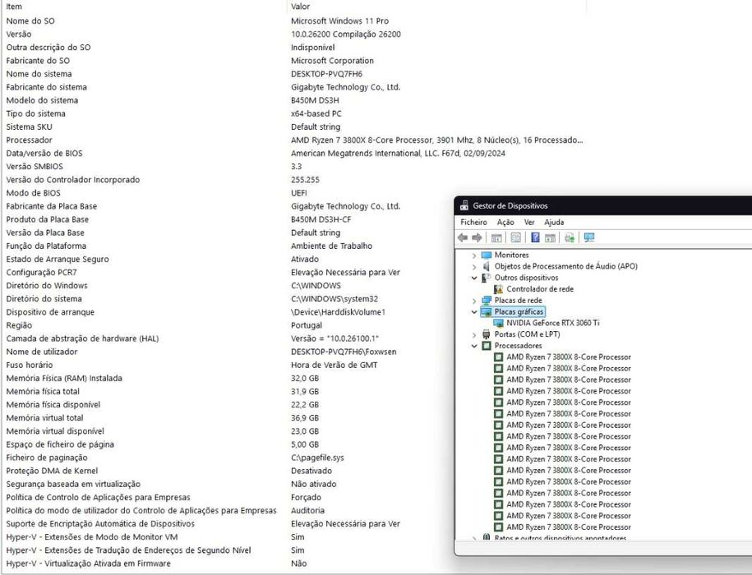Collapse the Processadores category
Image resolution: width=752 pixels, height=575 pixels.
click(474, 346)
